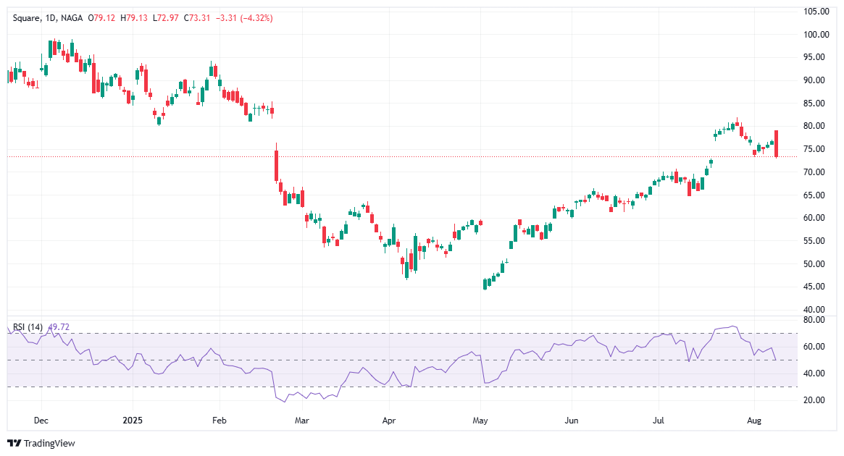Select the Aug label on time axis

(754, 420)
